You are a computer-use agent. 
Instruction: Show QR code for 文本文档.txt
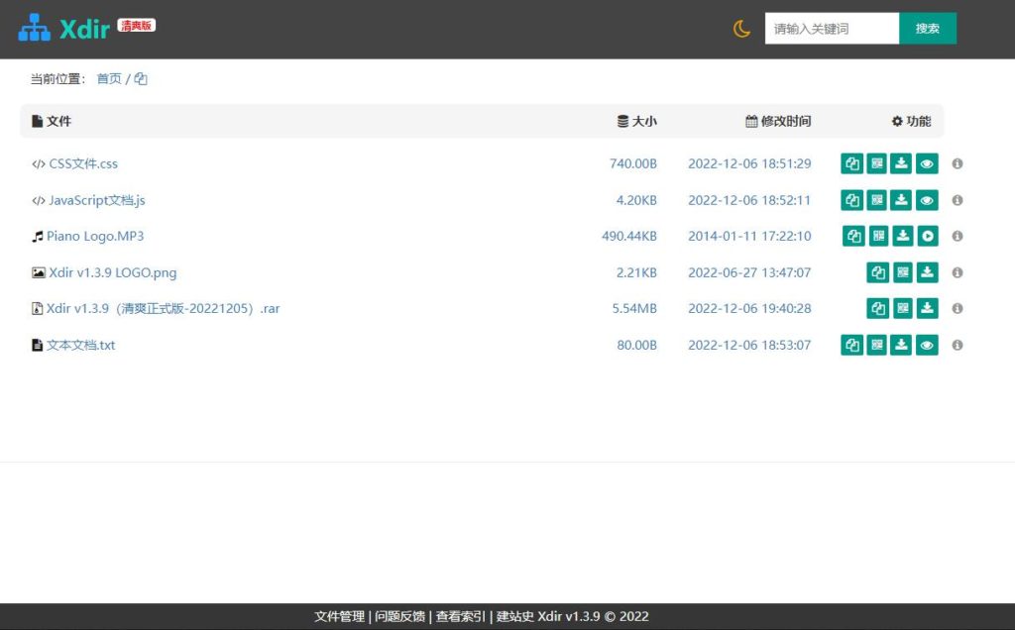tap(877, 345)
